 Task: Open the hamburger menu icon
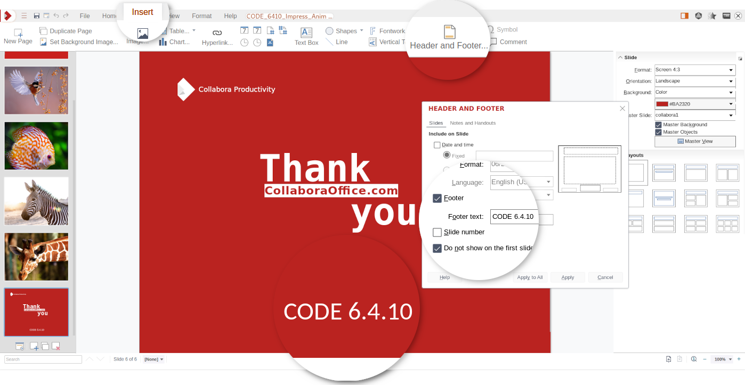(x=24, y=16)
